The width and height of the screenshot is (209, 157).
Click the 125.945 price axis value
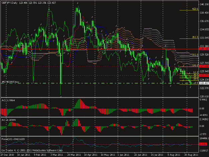[x=204, y=71]
